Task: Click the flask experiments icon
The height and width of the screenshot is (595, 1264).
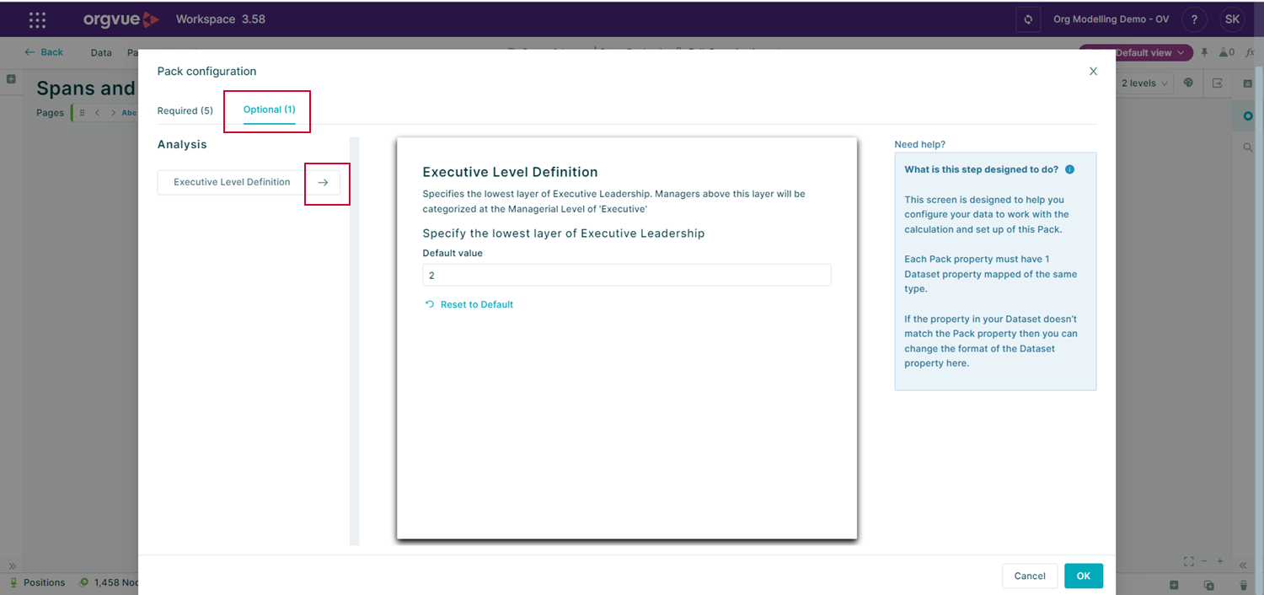Action: (x=1225, y=52)
